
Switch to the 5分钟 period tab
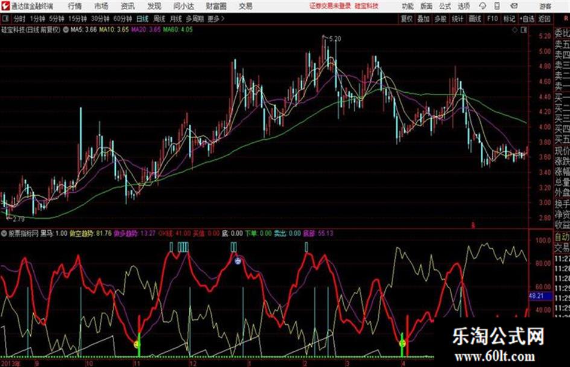click(57, 19)
